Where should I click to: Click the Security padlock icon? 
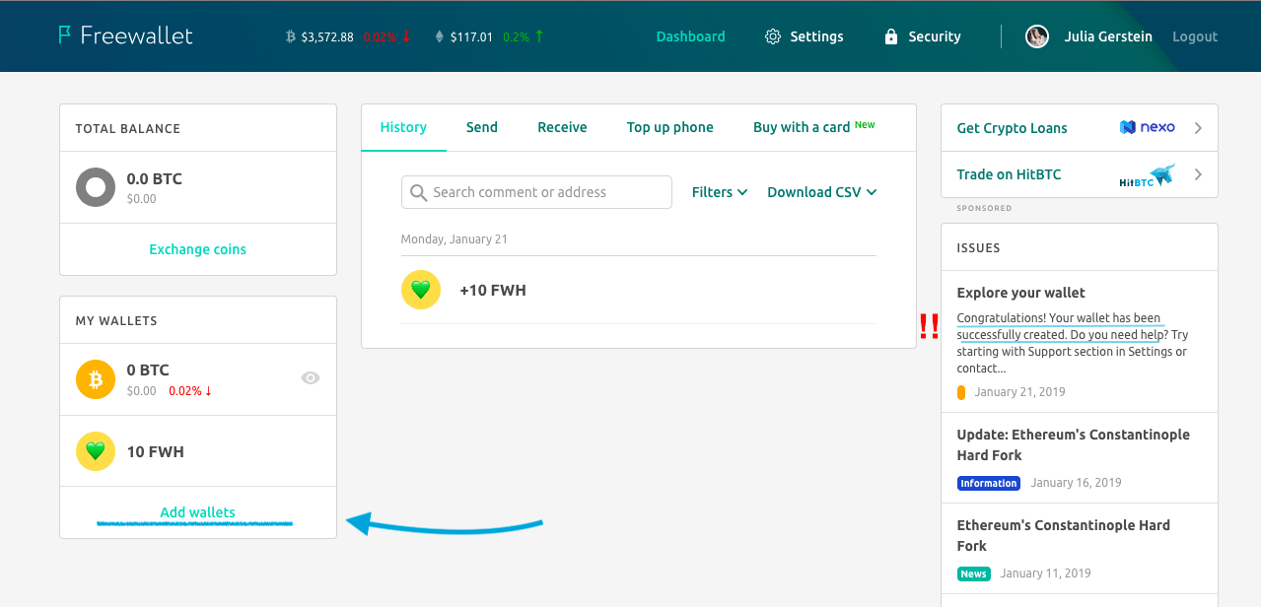click(x=891, y=36)
